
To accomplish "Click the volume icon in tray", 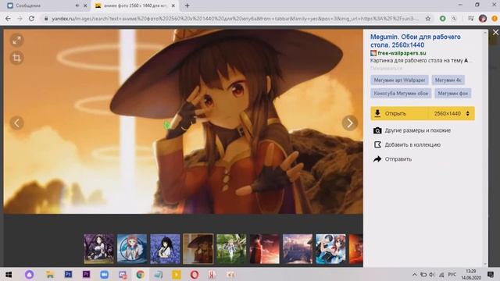I will [x=432, y=274].
